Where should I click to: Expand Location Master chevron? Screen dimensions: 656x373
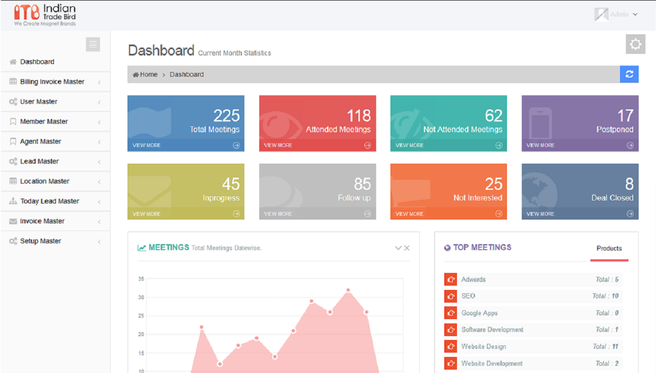[99, 182]
